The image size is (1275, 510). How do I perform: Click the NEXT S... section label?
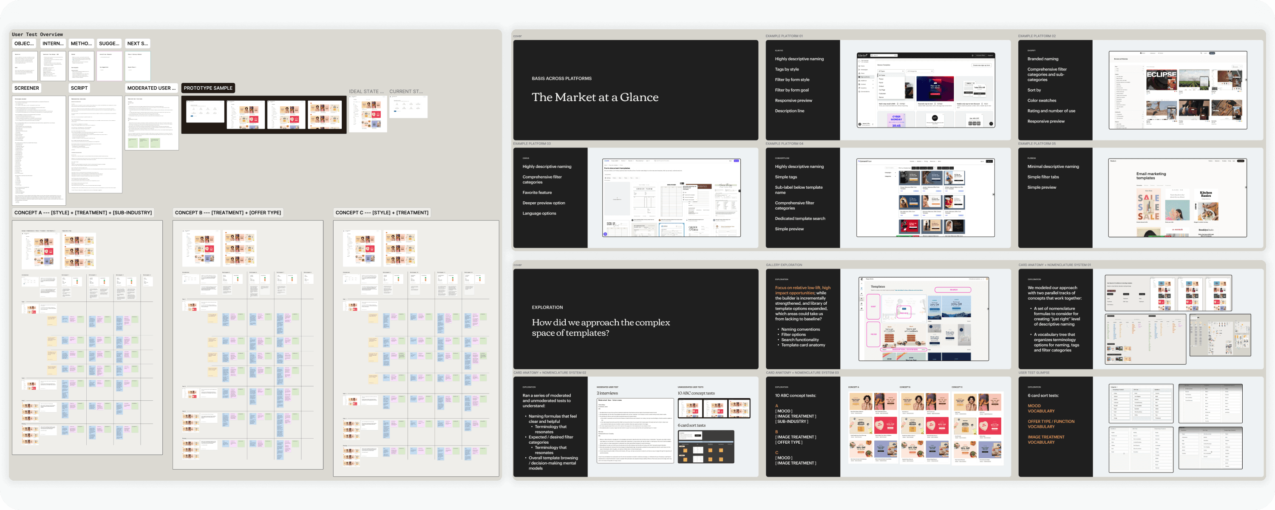pos(137,44)
